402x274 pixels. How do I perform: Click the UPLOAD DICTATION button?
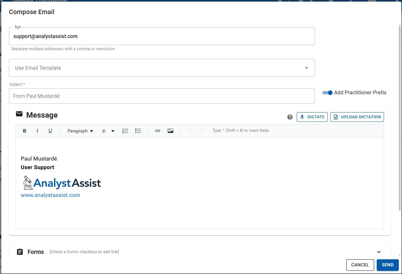coord(357,117)
